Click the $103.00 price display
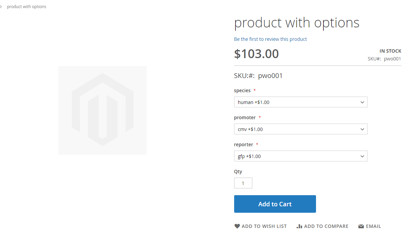The width and height of the screenshot is (410, 234). 256,53
